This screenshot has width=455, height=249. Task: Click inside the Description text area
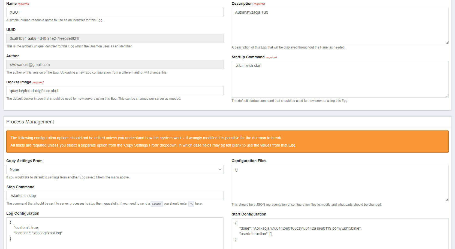(x=340, y=26)
